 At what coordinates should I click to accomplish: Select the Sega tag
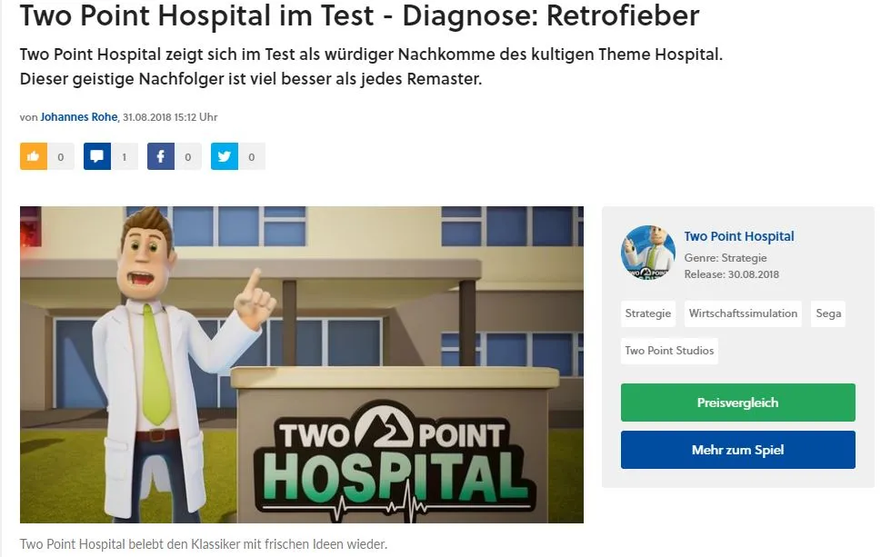pyautogui.click(x=828, y=313)
